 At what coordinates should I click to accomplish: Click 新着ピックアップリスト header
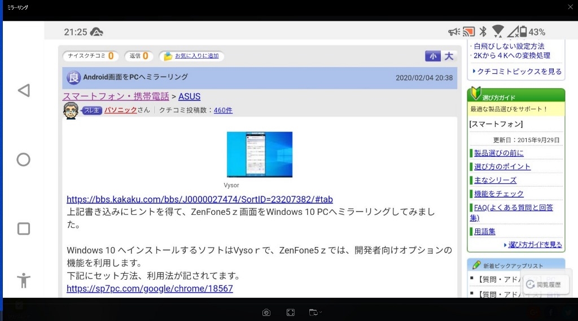point(516,266)
